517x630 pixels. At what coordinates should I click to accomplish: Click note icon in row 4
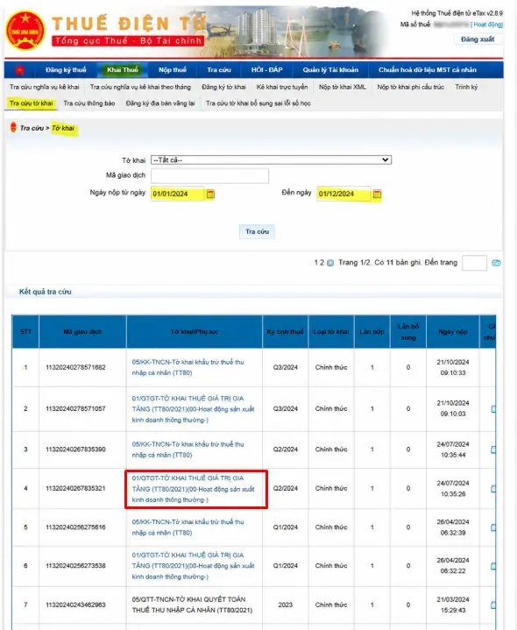click(493, 489)
